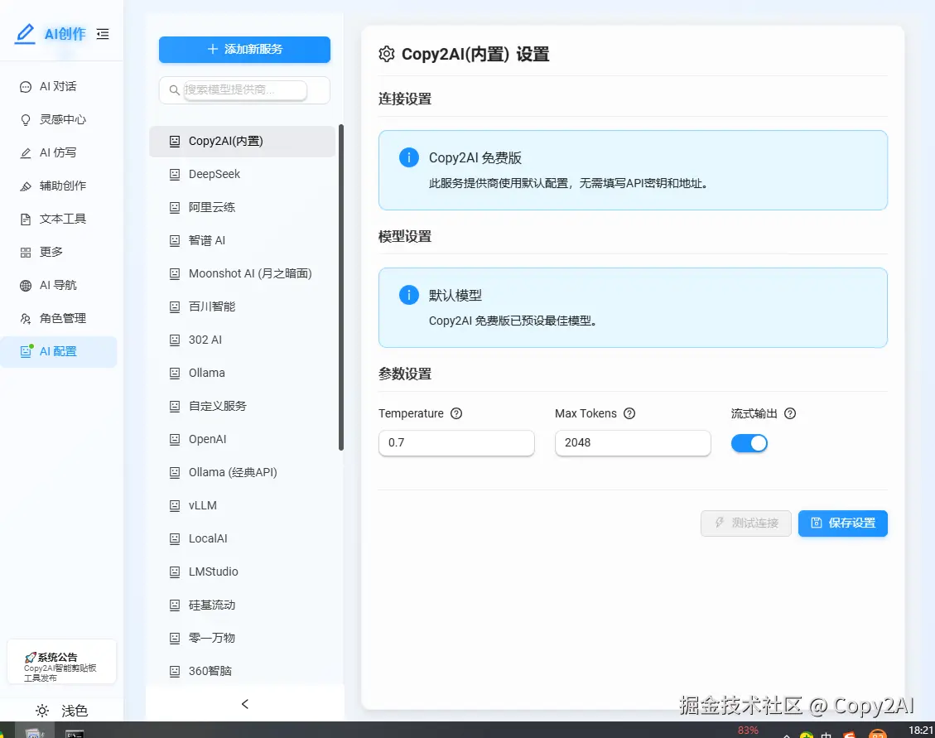This screenshot has width=935, height=738.
Task: Choose 自定义服务 provider
Action: (x=242, y=407)
